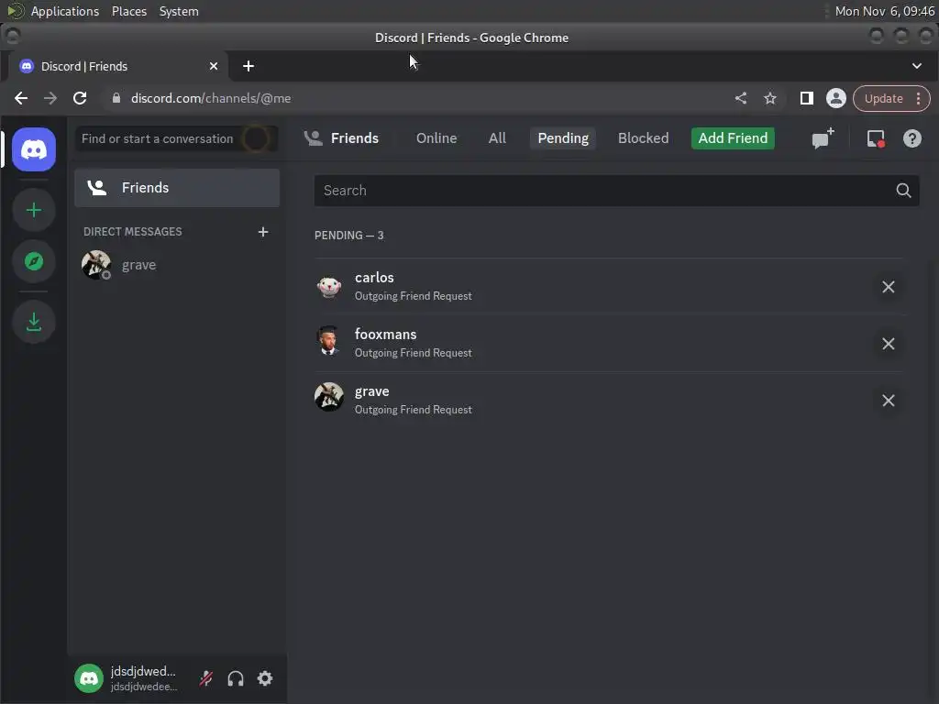Go forward in Chrome
Screen dimensions: 939x704
50,98
